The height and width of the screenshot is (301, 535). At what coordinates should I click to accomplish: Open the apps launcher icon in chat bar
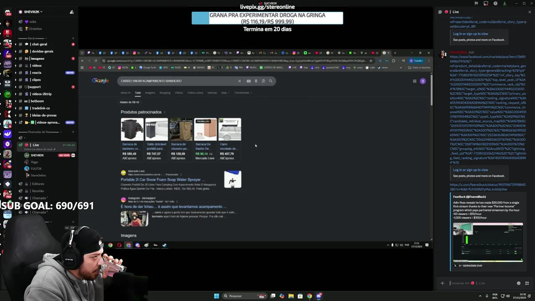(527, 283)
